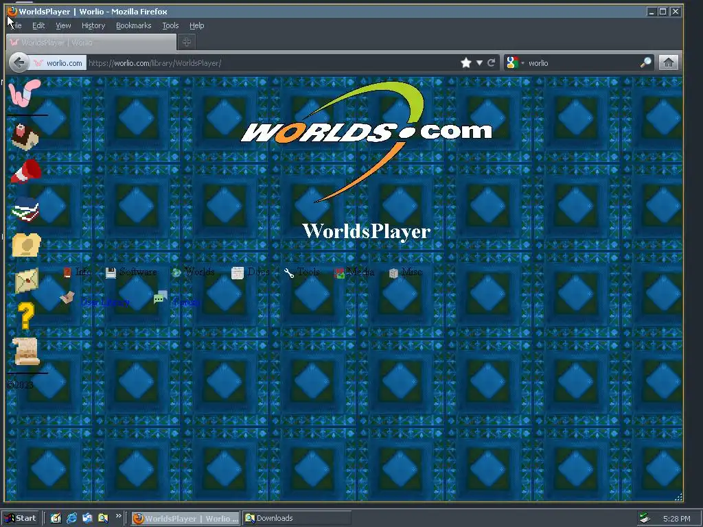703x527 pixels.
Task: Click the WorldsPlayer Firefox taskbar button
Action: point(185,519)
